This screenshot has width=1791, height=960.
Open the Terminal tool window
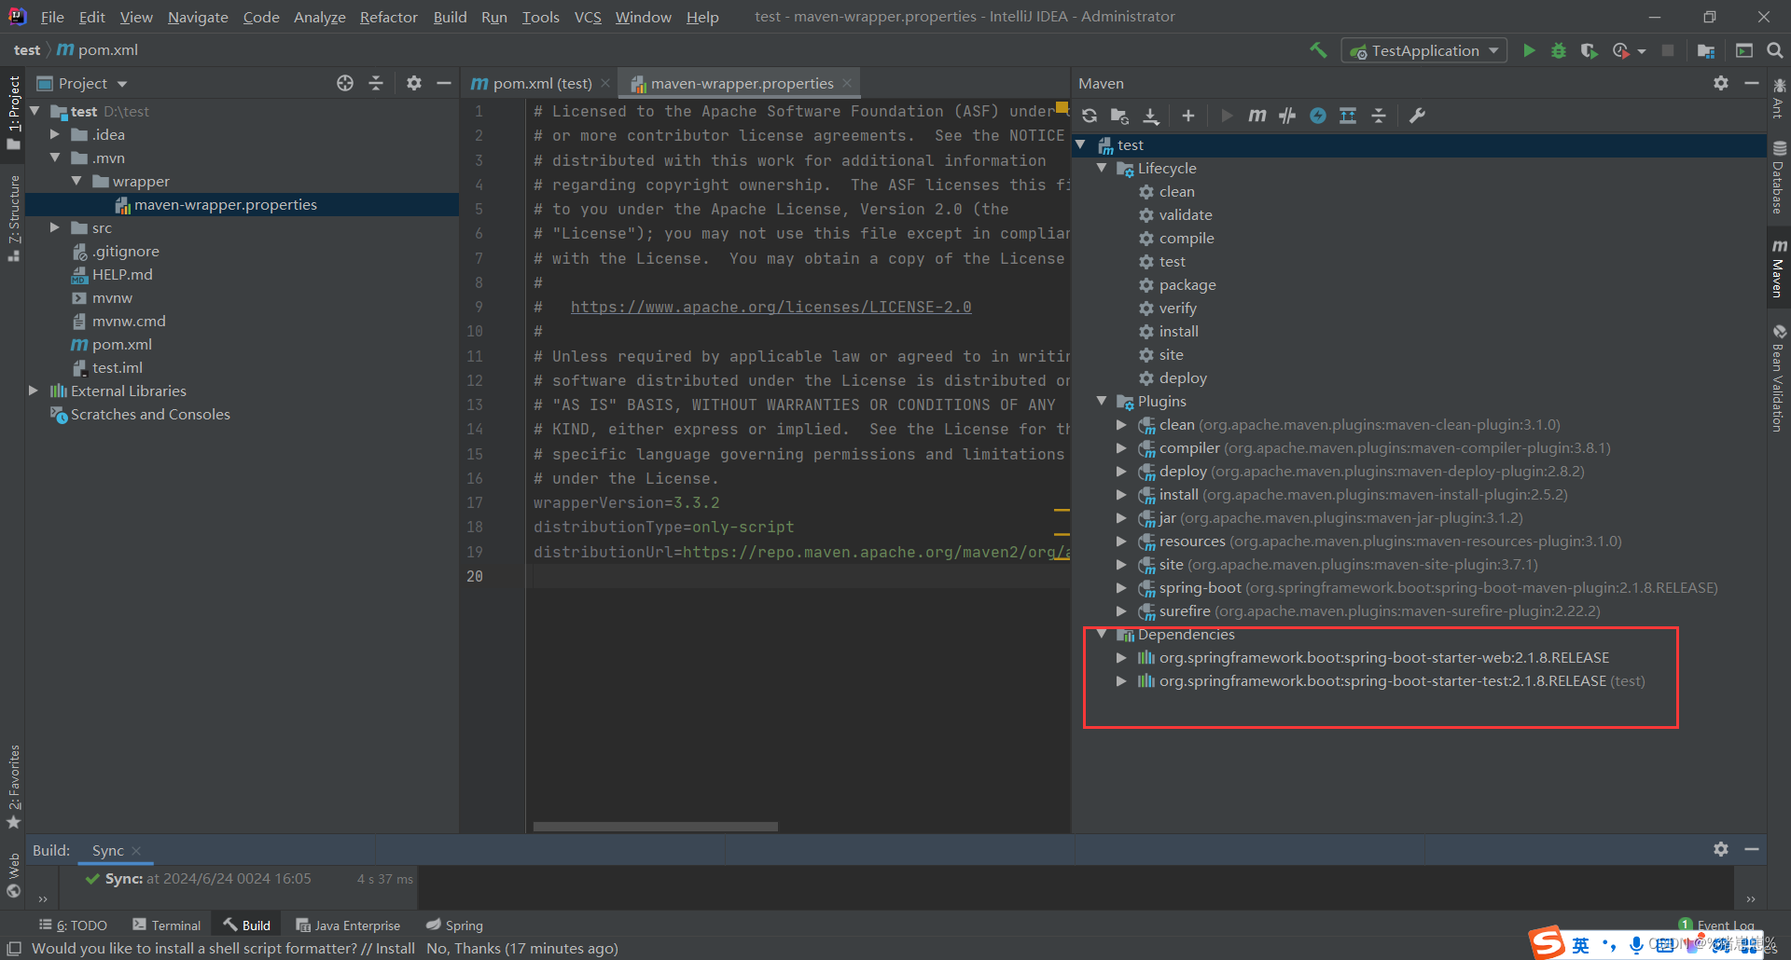tap(167, 925)
